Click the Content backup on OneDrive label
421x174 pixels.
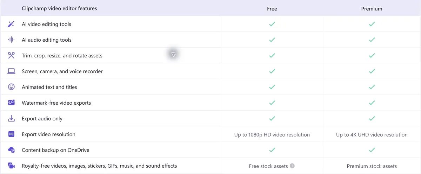55,150
